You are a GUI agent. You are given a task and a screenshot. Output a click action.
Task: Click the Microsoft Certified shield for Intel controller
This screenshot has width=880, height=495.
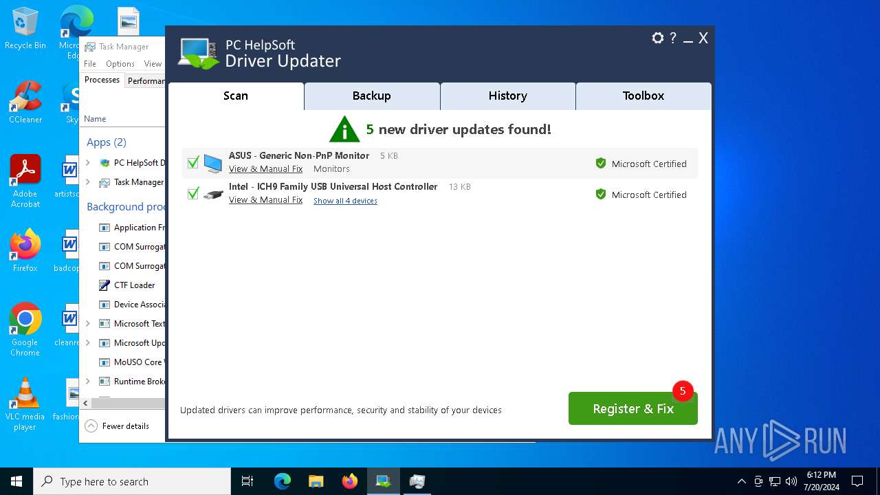(601, 195)
